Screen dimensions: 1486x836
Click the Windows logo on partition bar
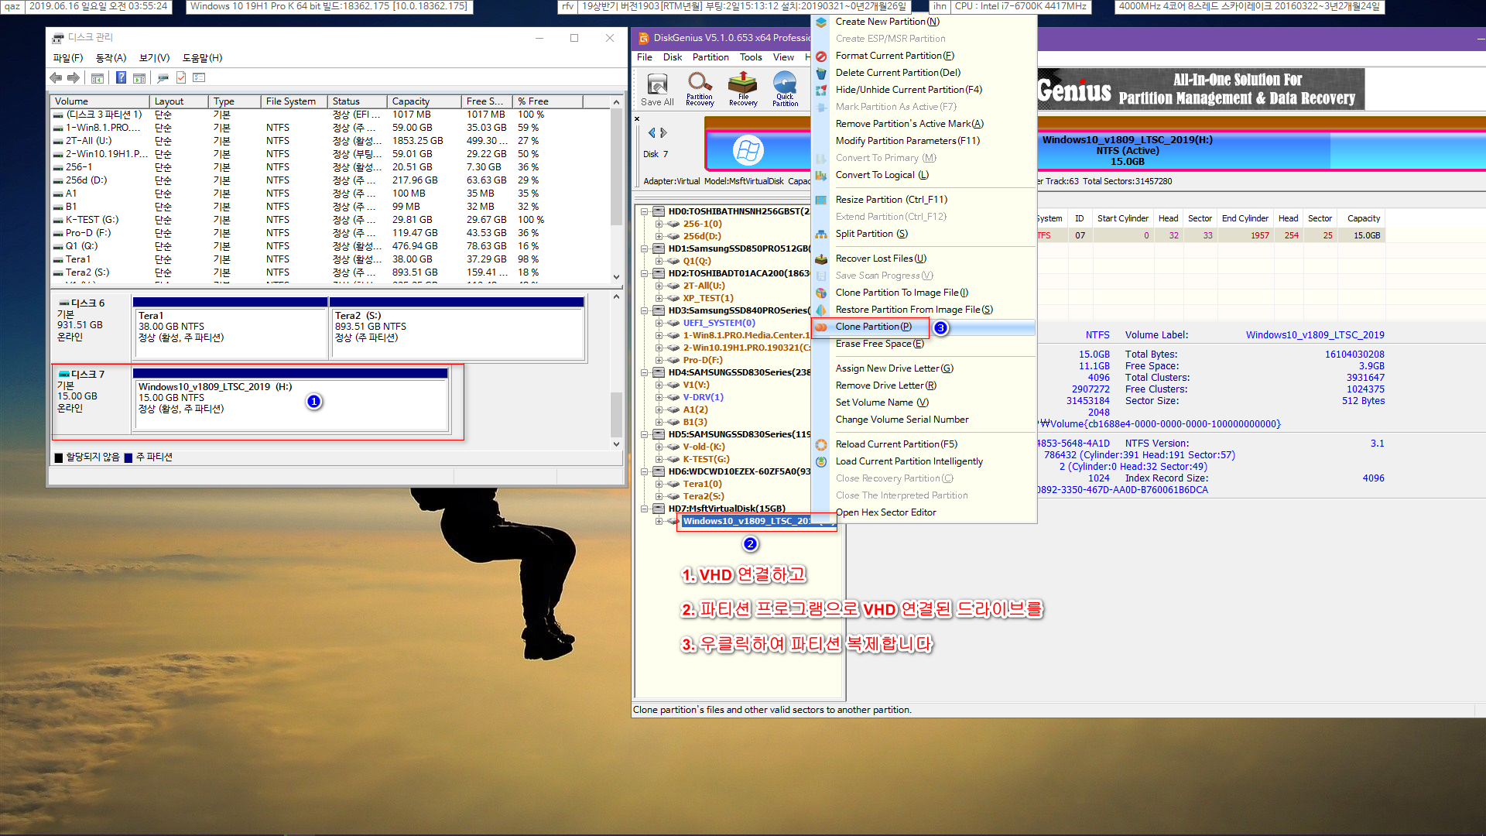748,150
